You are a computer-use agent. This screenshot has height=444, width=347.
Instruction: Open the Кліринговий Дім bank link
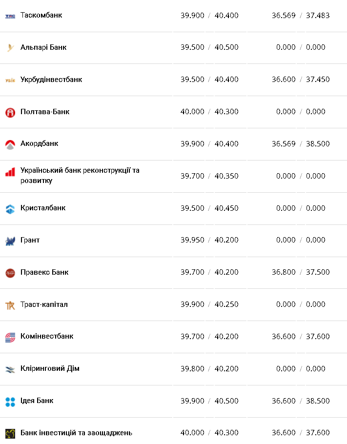pos(50,368)
